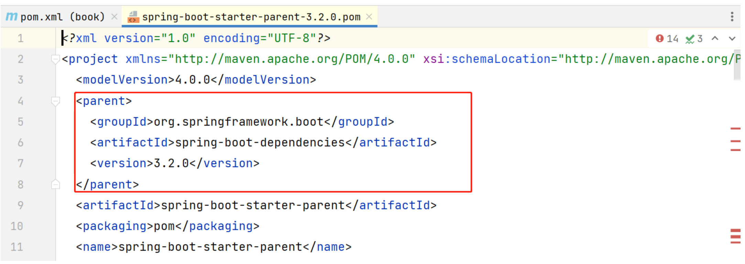Click the 3 typos inspection indicator
The height and width of the screenshot is (264, 745).
click(694, 39)
